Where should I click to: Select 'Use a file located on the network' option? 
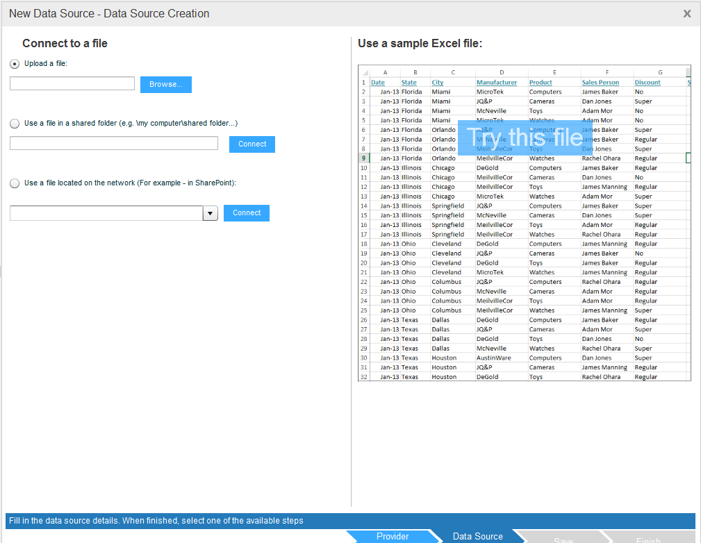(15, 183)
